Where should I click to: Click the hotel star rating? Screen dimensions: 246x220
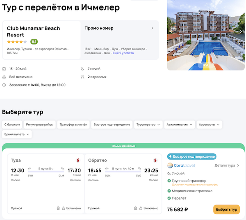[x=17, y=42]
